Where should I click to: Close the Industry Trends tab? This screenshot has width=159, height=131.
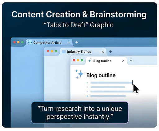(103, 52)
